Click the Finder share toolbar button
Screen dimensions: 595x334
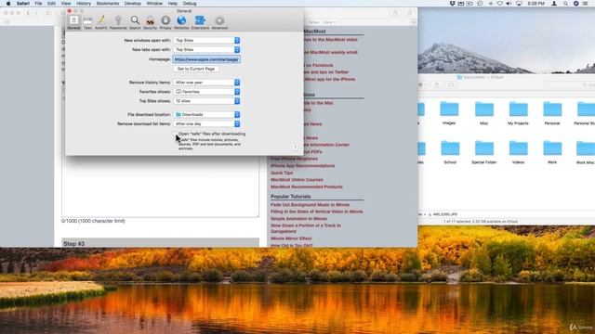click(436, 84)
